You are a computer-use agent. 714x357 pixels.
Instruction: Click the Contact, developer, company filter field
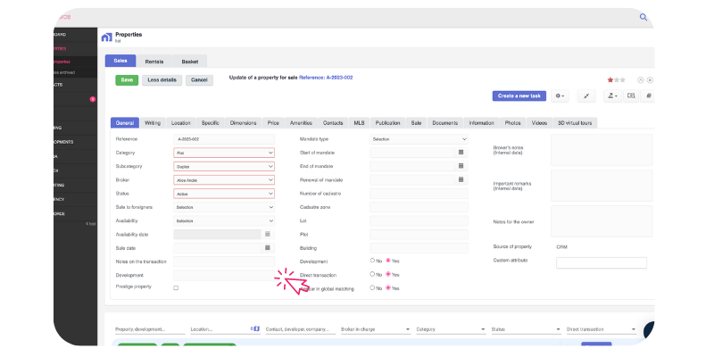point(301,329)
